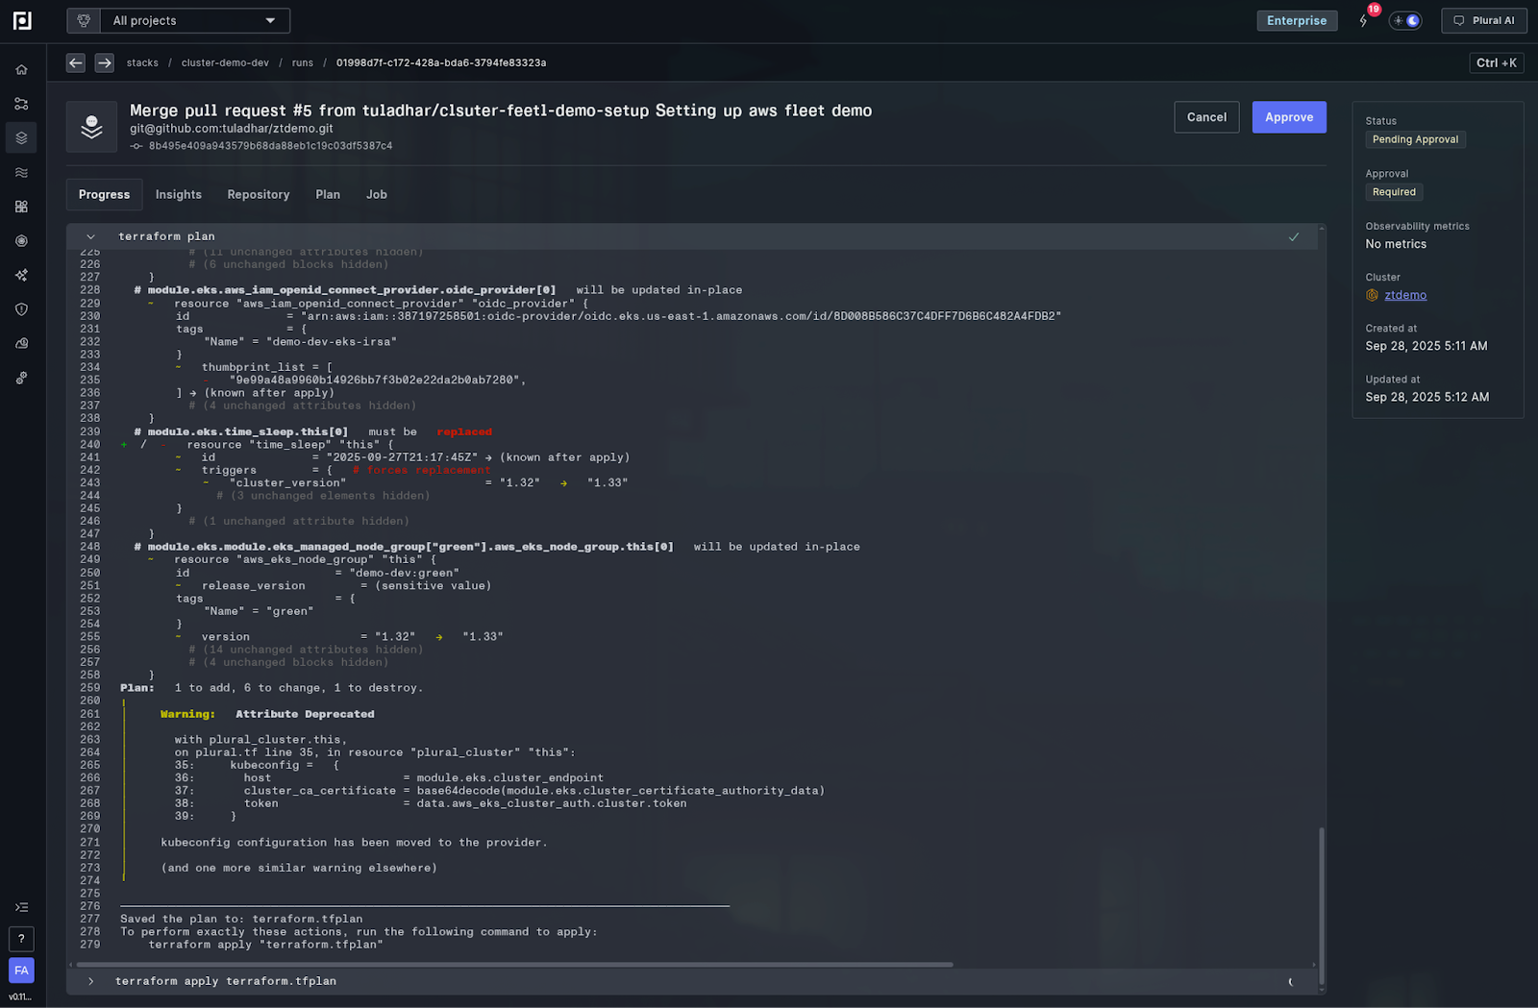Screen dimensions: 1538x1008
Task: Switch to the Repository tab
Action: 258,194
